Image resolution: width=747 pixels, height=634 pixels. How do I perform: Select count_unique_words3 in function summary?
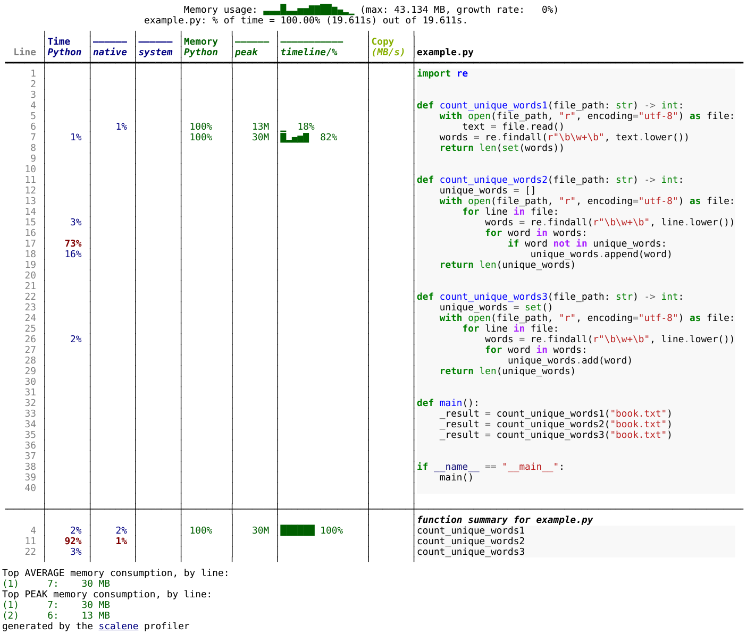[x=471, y=552]
